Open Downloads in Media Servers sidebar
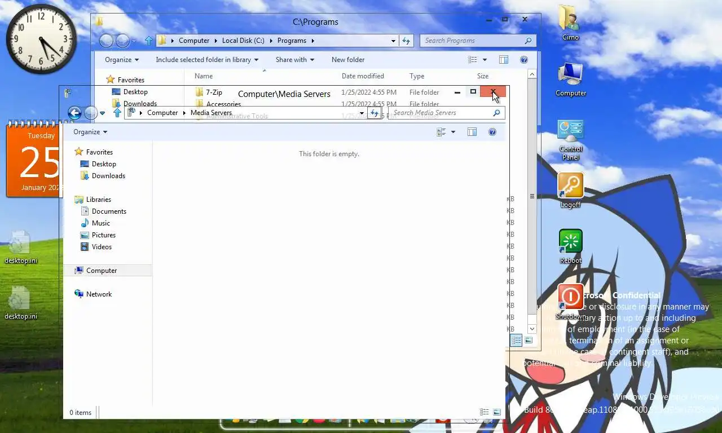This screenshot has height=433, width=722. click(108, 176)
